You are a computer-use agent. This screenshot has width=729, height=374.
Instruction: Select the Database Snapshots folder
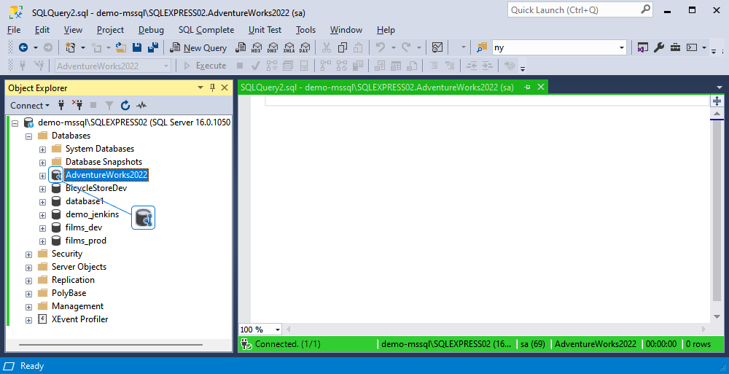(104, 162)
